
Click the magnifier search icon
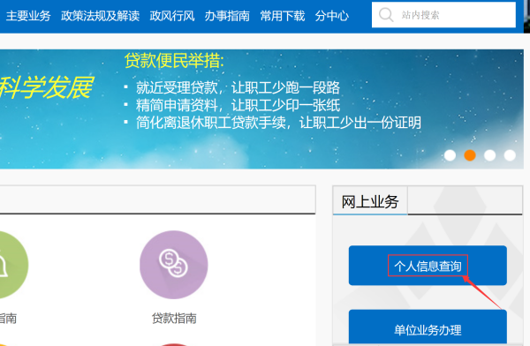386,15
